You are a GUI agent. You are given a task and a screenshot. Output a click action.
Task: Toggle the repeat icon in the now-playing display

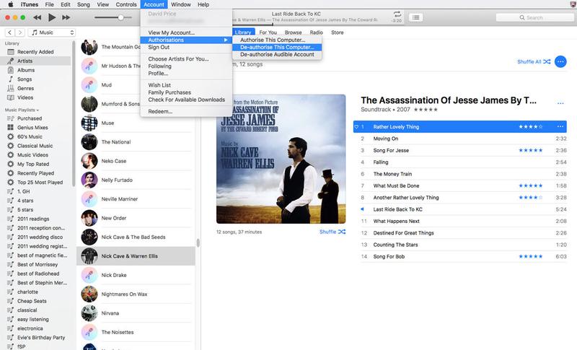(397, 14)
